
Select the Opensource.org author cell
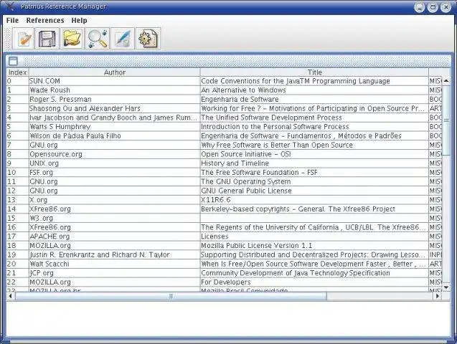(x=115, y=154)
